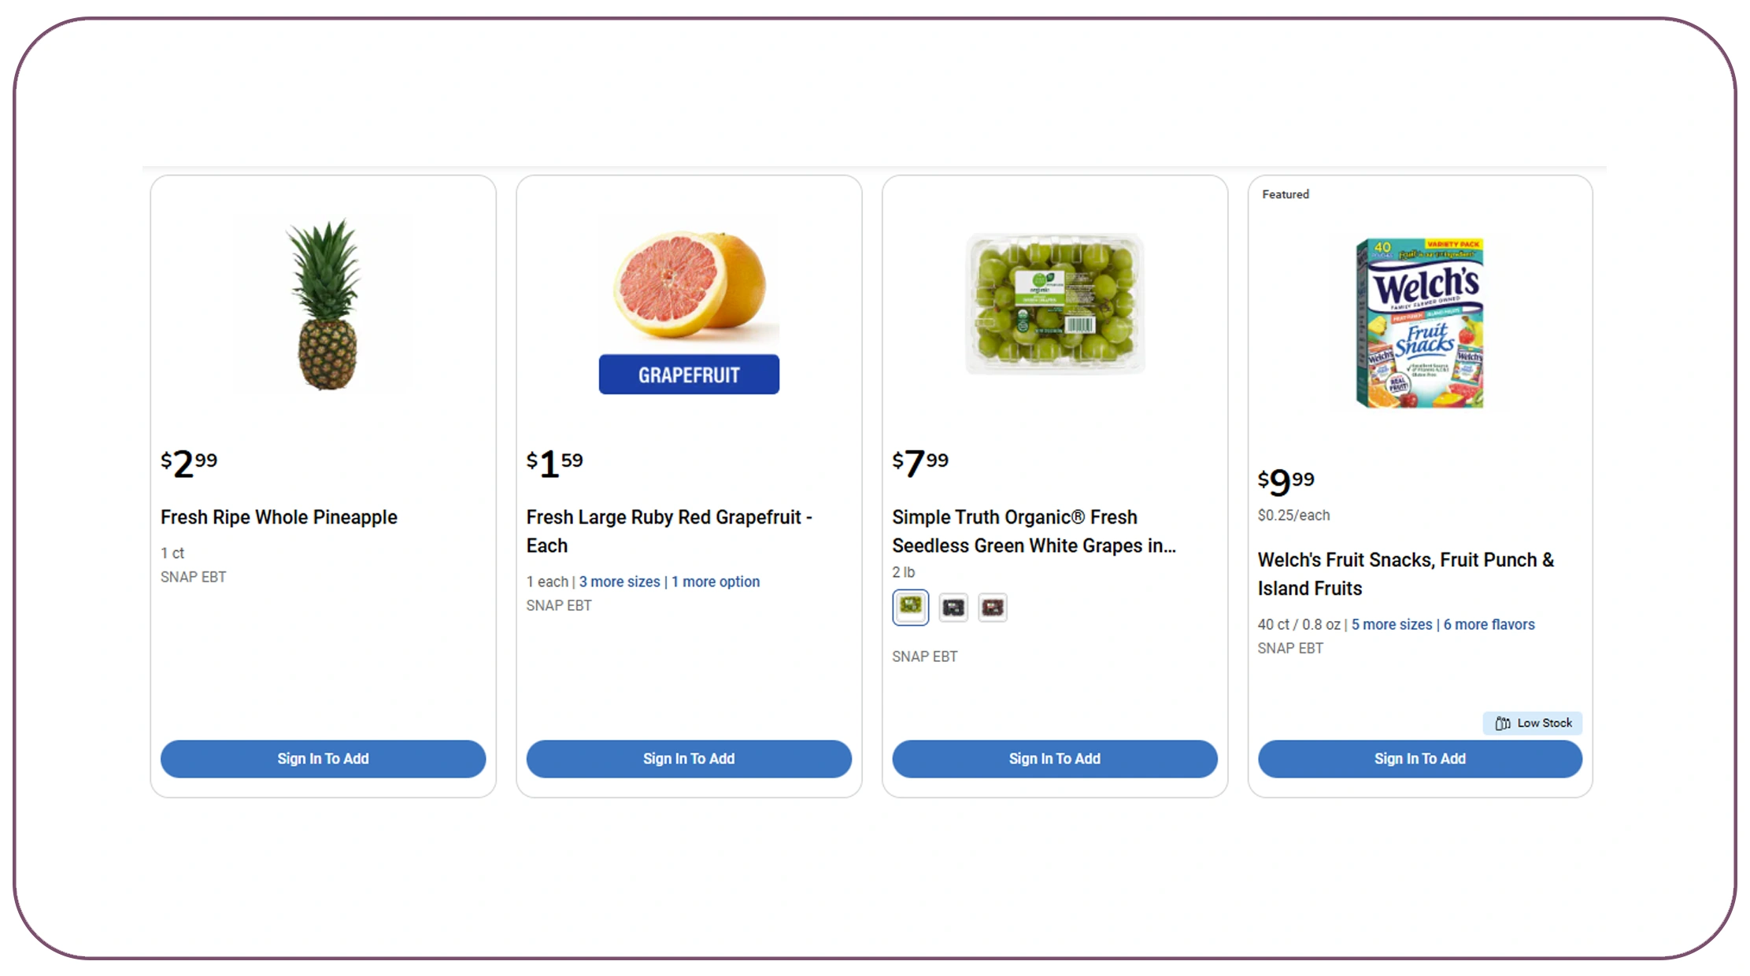
Task: Open Welch's Fruit Punch snacks details
Action: click(1406, 574)
